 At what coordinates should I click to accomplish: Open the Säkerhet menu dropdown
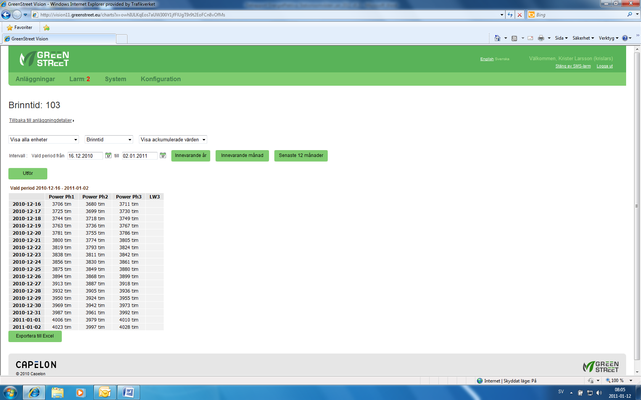pyautogui.click(x=583, y=38)
